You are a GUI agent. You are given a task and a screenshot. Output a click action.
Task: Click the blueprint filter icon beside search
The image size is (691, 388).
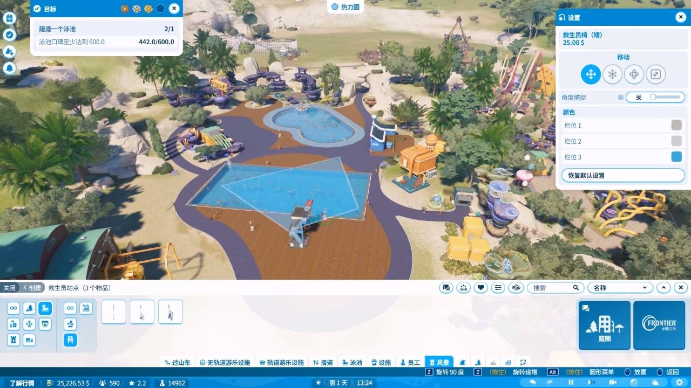click(x=446, y=288)
